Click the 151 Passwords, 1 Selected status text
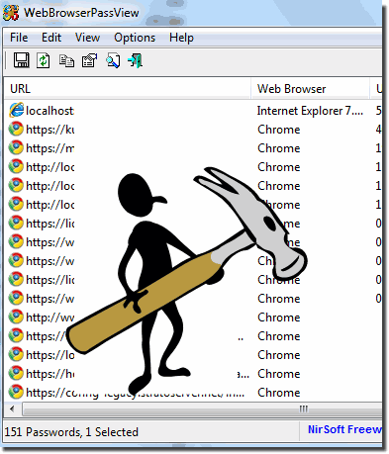This screenshot has height=454, width=389. 71,432
